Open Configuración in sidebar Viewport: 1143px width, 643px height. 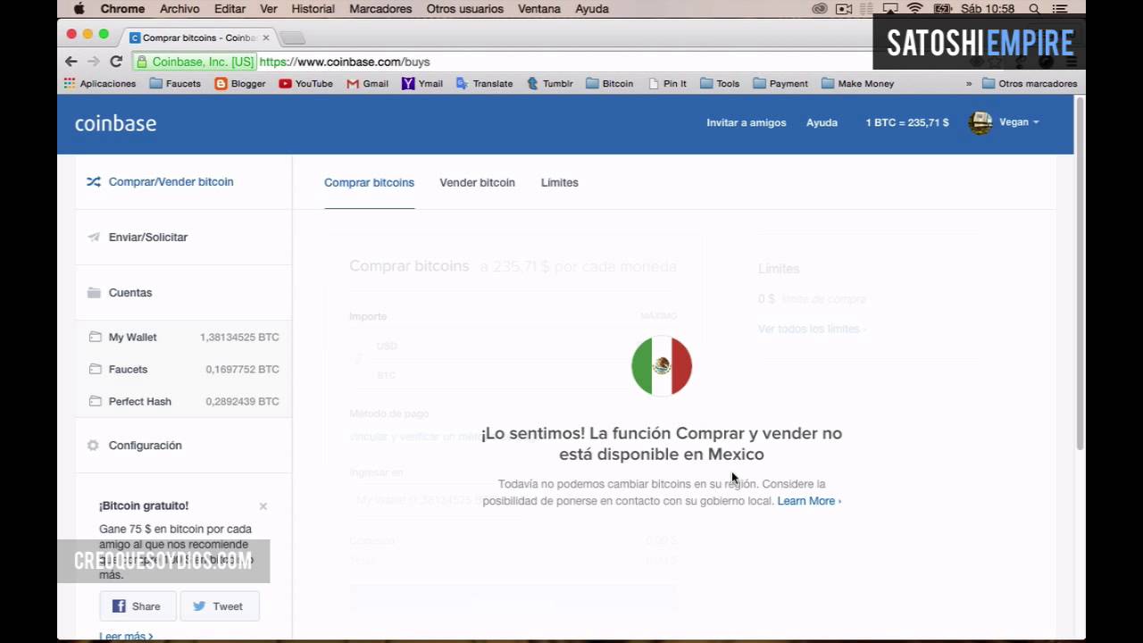[x=145, y=446]
